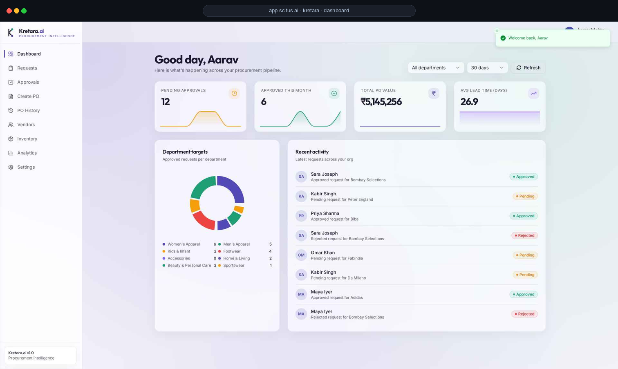Open the 30 days period dropdown

point(487,68)
